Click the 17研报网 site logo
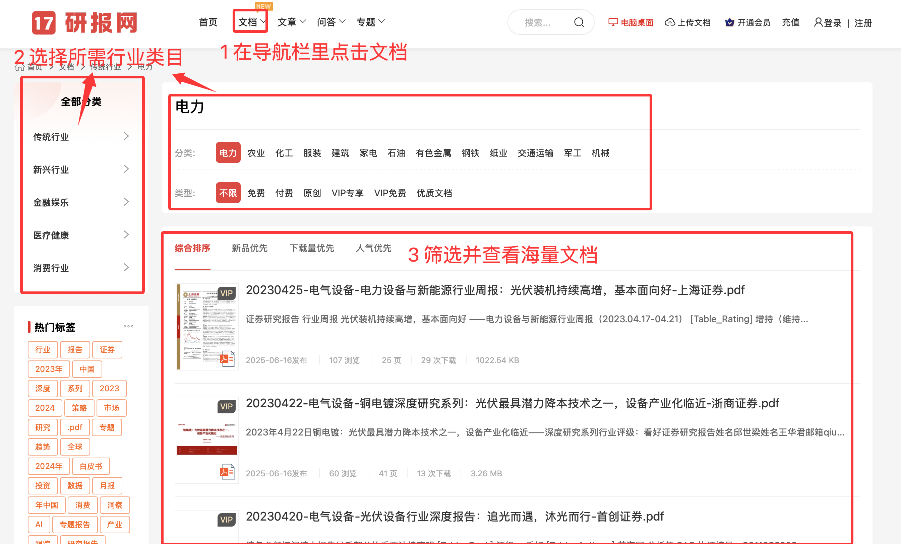This screenshot has height=544, width=901. click(x=84, y=23)
